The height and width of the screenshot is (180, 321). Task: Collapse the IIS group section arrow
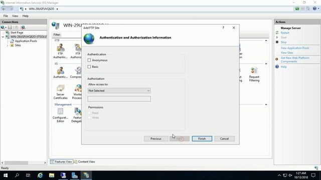(266, 64)
